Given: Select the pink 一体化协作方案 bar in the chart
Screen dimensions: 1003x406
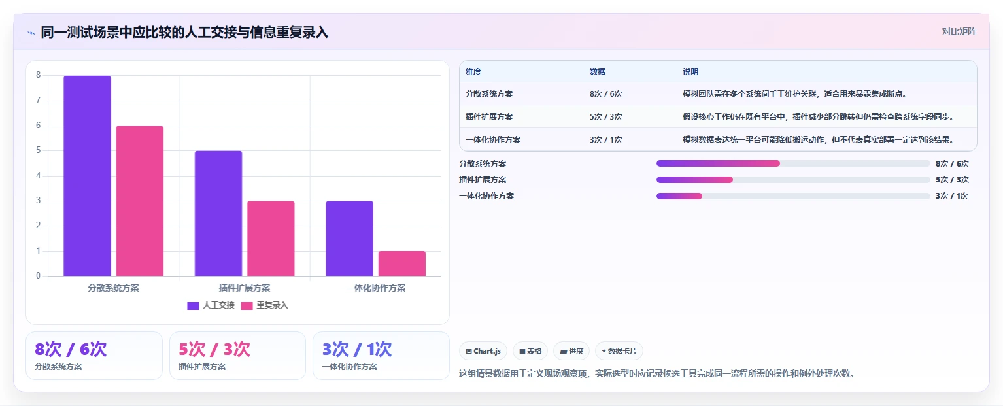Looking at the screenshot, I should (x=402, y=263).
